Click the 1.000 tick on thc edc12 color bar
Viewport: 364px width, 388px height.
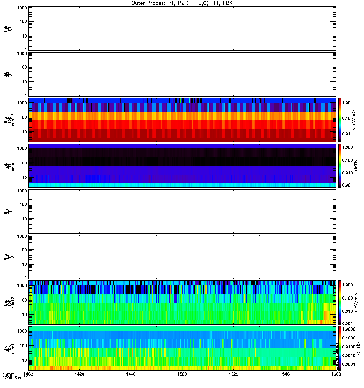coord(347,285)
